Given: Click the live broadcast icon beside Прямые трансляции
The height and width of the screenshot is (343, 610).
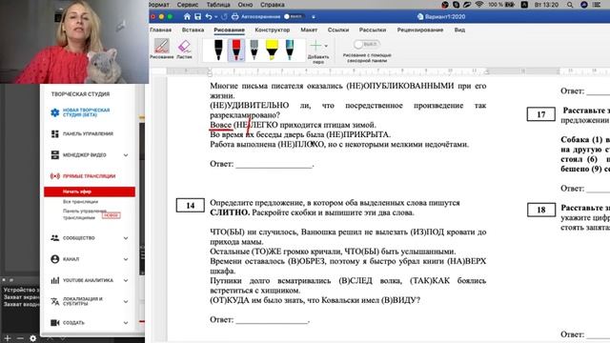Looking at the screenshot, I should tap(55, 176).
